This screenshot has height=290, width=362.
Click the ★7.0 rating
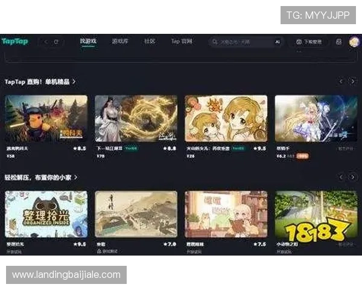(x=170, y=244)
